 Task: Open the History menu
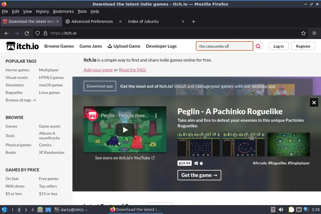(x=42, y=11)
